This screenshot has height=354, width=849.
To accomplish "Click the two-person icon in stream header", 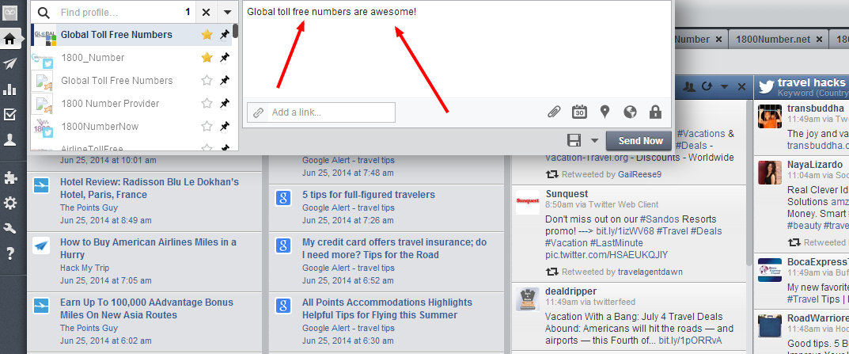I will pyautogui.click(x=689, y=86).
